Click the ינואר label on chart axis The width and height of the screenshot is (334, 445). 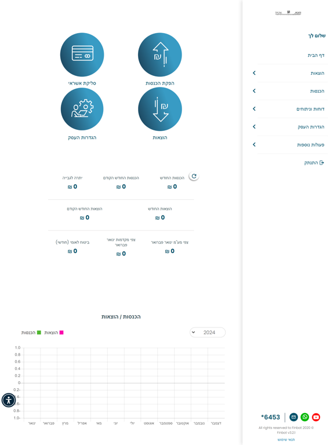pos(32,423)
